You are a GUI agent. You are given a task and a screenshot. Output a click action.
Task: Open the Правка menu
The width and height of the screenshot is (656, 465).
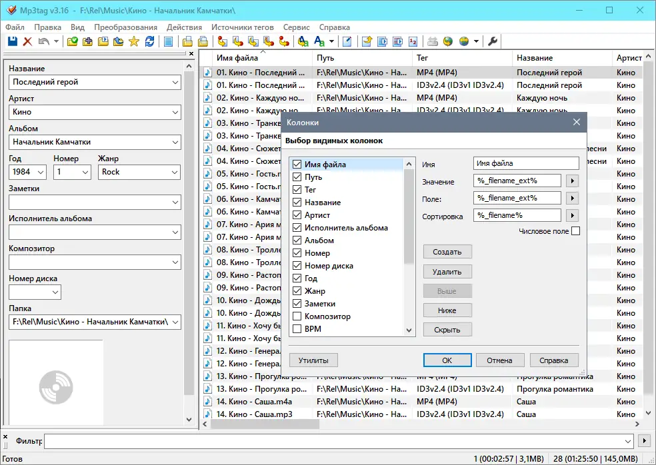click(48, 27)
